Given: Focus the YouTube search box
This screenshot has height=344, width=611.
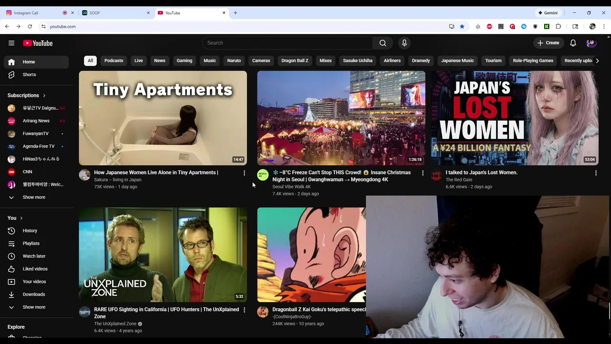Looking at the screenshot, I should tap(287, 43).
